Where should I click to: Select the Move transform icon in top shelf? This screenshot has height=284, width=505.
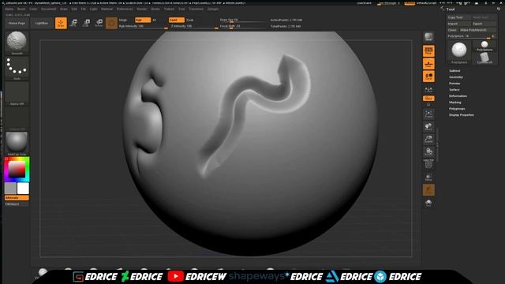(x=73, y=23)
